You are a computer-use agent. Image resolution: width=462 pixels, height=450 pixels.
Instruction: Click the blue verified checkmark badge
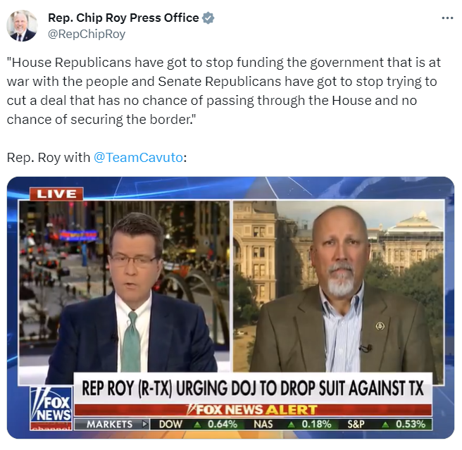pos(208,18)
